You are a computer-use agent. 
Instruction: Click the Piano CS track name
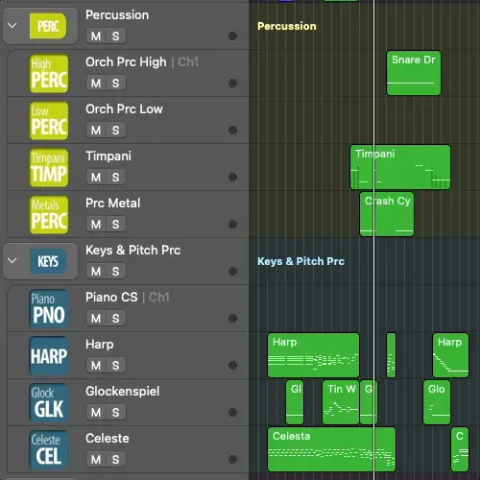[111, 298]
